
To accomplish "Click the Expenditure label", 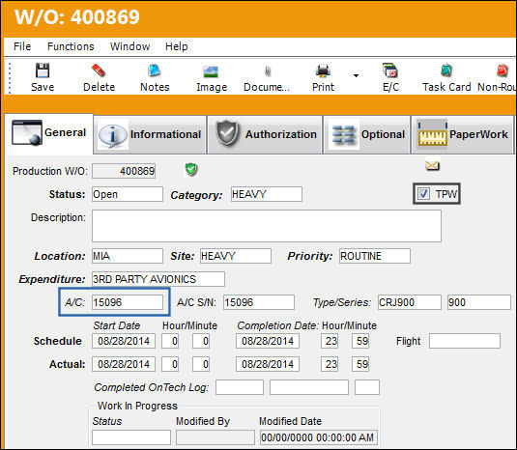I will click(52, 279).
